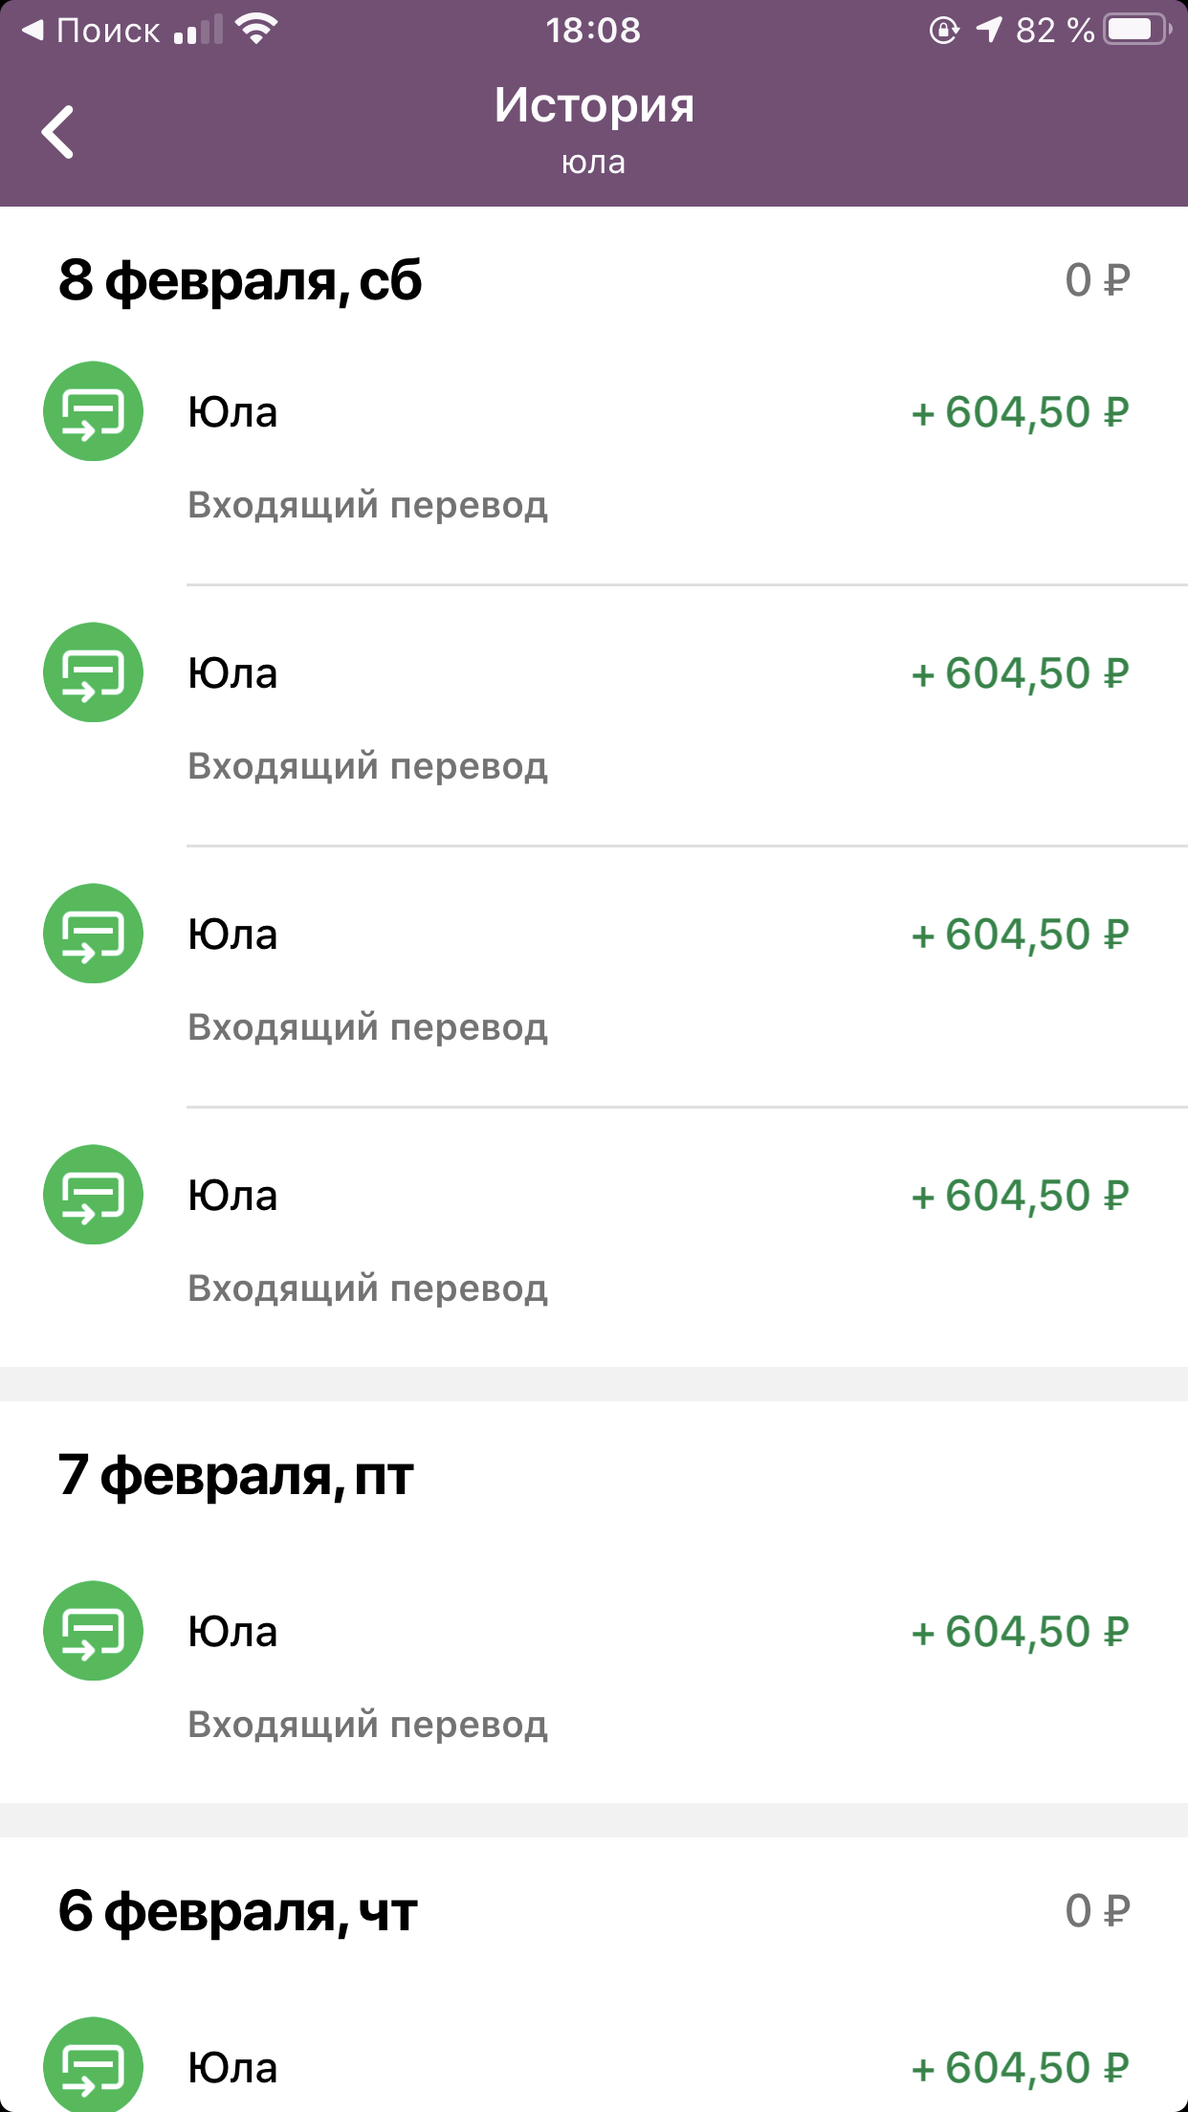Tap second green transfer icon on 8 февраля

click(x=93, y=672)
